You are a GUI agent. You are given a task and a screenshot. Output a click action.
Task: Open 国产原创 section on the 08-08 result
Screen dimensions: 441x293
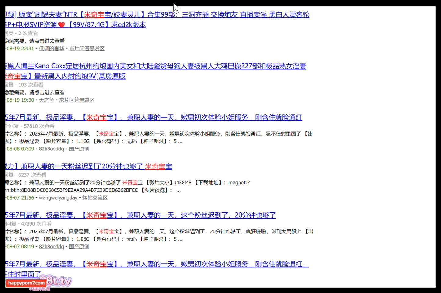(x=79, y=149)
